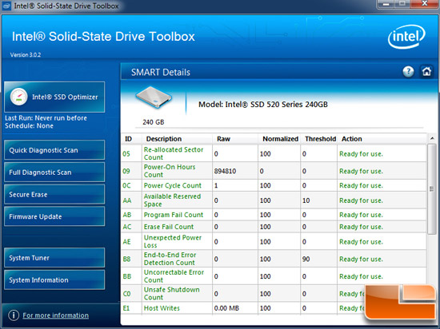440x329 pixels.
Task: Click Ready for use in Erase Fail row
Action: click(x=361, y=227)
